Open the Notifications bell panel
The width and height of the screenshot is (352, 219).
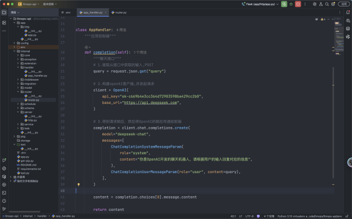pos(348,12)
